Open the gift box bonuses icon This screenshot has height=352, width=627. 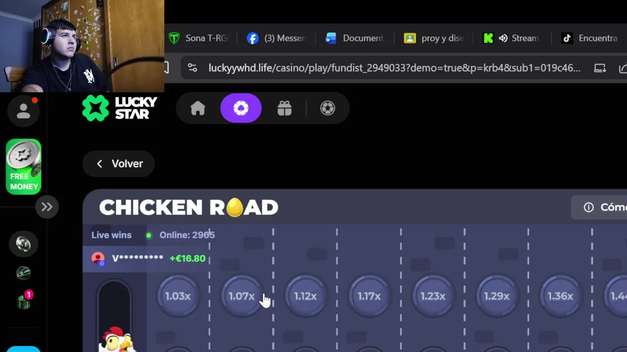tap(285, 108)
